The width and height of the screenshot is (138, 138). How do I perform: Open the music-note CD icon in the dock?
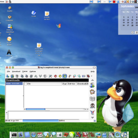pyautogui.click(x=124, y=135)
